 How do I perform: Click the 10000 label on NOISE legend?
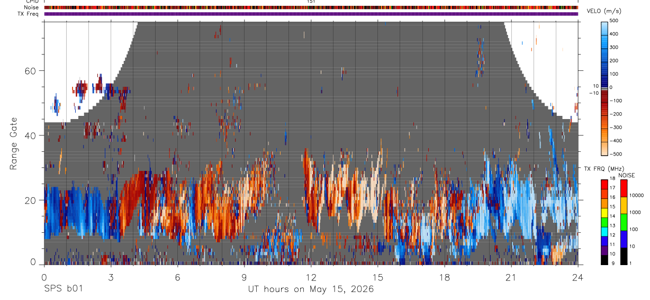(636, 195)
